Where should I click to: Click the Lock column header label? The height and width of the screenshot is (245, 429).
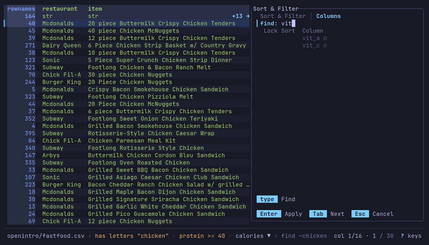[271, 31]
